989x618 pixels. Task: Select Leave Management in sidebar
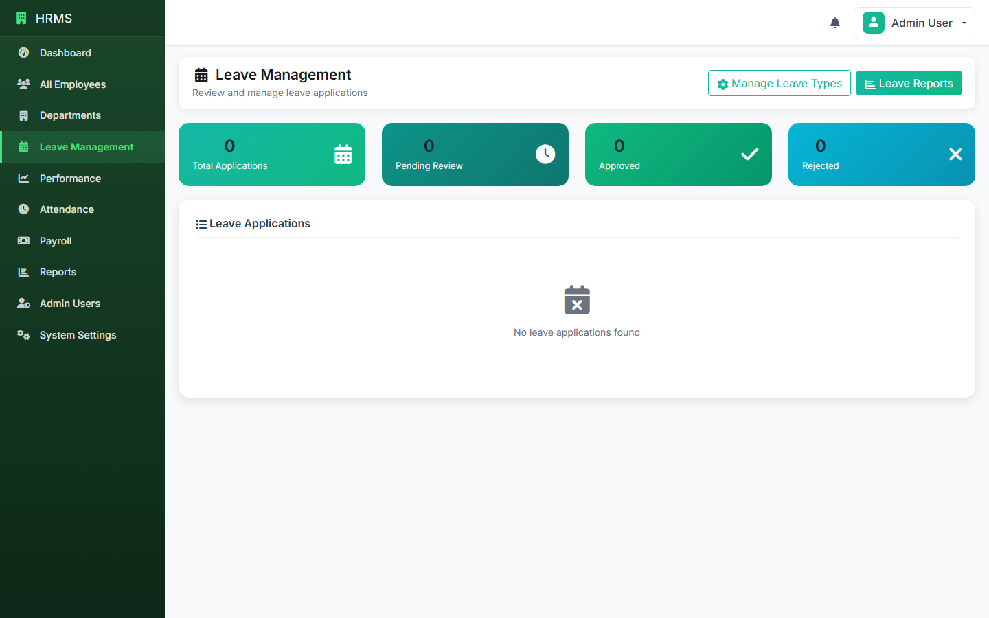(82, 147)
